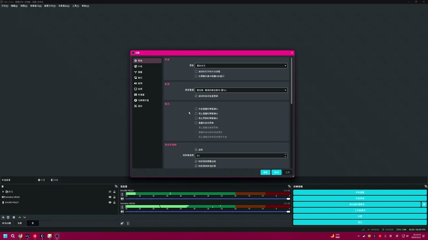
Task: Open File menu in OBS menu bar
Action: [5, 6]
